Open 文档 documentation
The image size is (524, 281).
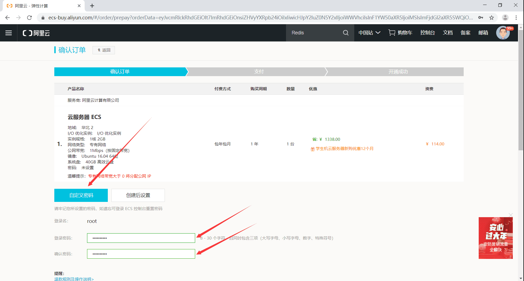pyautogui.click(x=448, y=33)
